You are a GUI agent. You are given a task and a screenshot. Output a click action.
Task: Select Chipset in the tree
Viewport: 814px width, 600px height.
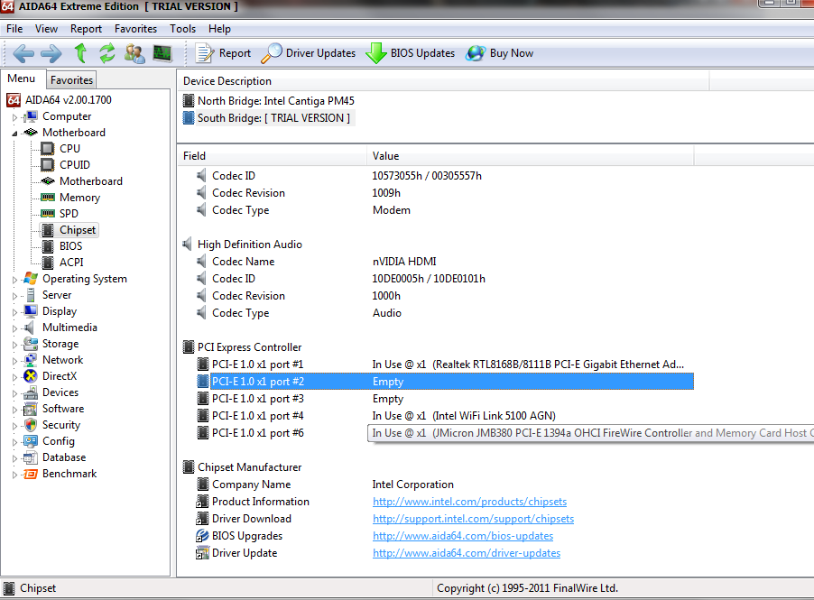click(x=78, y=230)
